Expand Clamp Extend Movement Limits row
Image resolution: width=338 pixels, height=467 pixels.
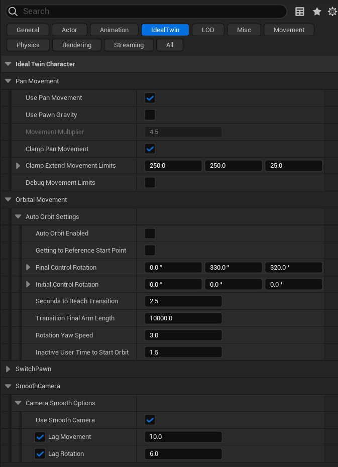[x=19, y=166]
